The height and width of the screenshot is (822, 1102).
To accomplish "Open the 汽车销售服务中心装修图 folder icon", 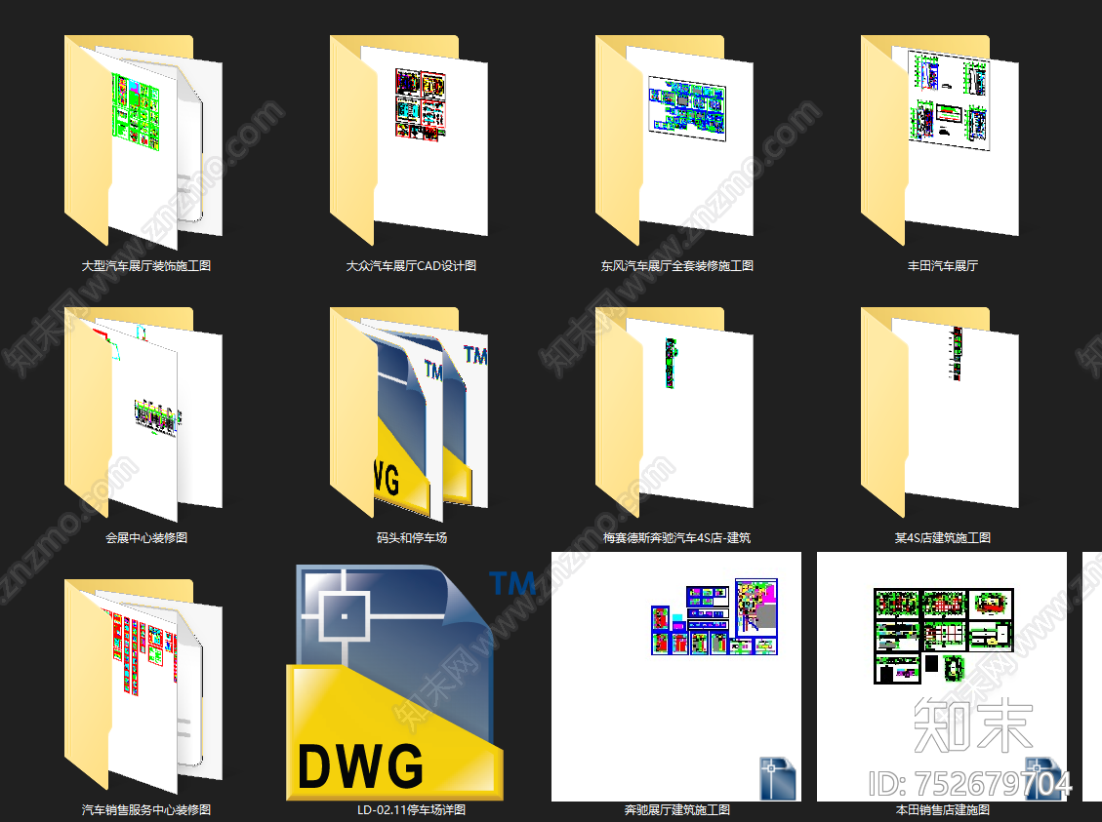I will (144, 685).
